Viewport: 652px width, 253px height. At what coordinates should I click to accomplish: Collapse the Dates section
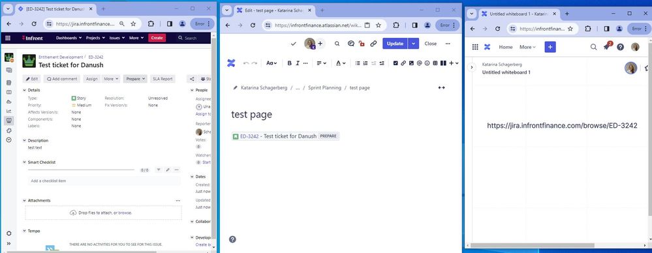192,177
